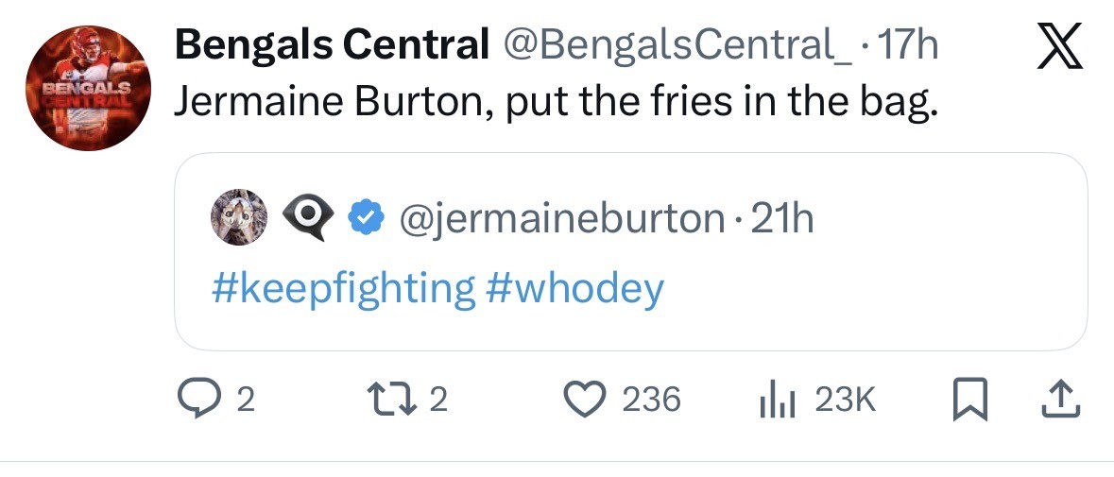Click the repost arrows icon
Image resolution: width=1114 pixels, height=477 pixels.
click(x=401, y=400)
